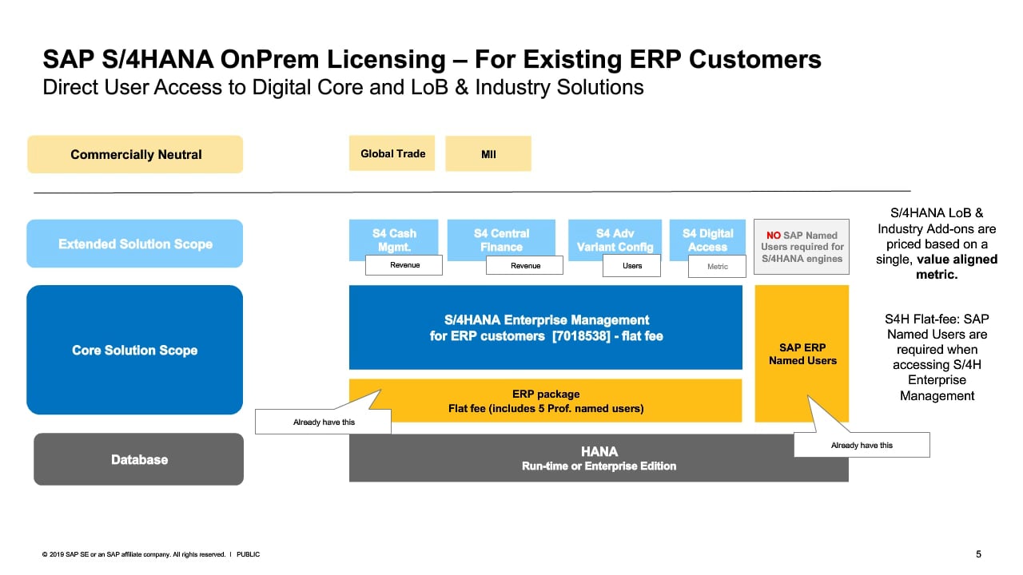This screenshot has height=575, width=1023.
Task: Click the value aligned metric note
Action: (936, 244)
